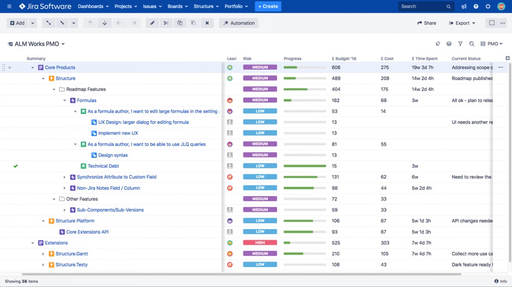
Task: Expand Synchronize Attribute to Custom Field
Action: (65, 177)
